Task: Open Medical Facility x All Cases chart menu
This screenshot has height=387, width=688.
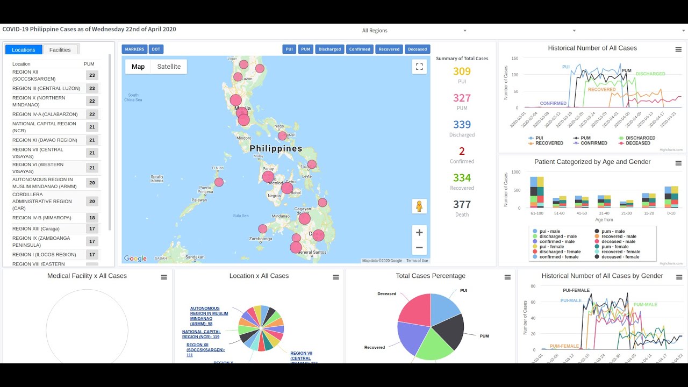Action: [x=164, y=277]
